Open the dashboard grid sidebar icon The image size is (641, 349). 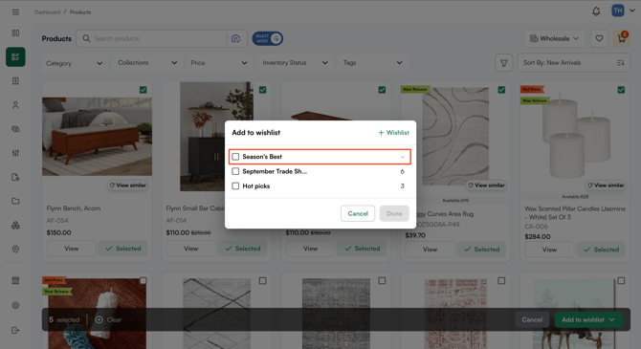(x=15, y=33)
